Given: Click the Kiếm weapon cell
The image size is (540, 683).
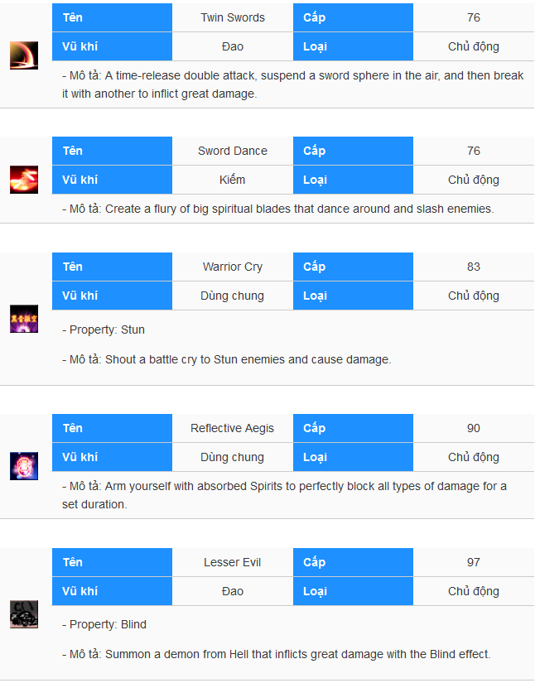Looking at the screenshot, I should click(x=233, y=180).
